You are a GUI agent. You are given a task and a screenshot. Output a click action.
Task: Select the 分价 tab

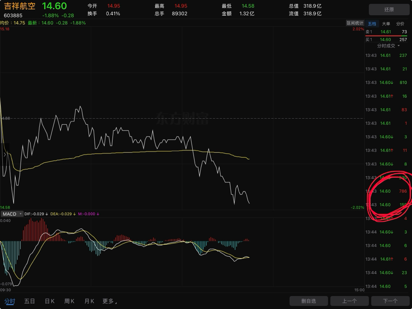click(x=400, y=24)
